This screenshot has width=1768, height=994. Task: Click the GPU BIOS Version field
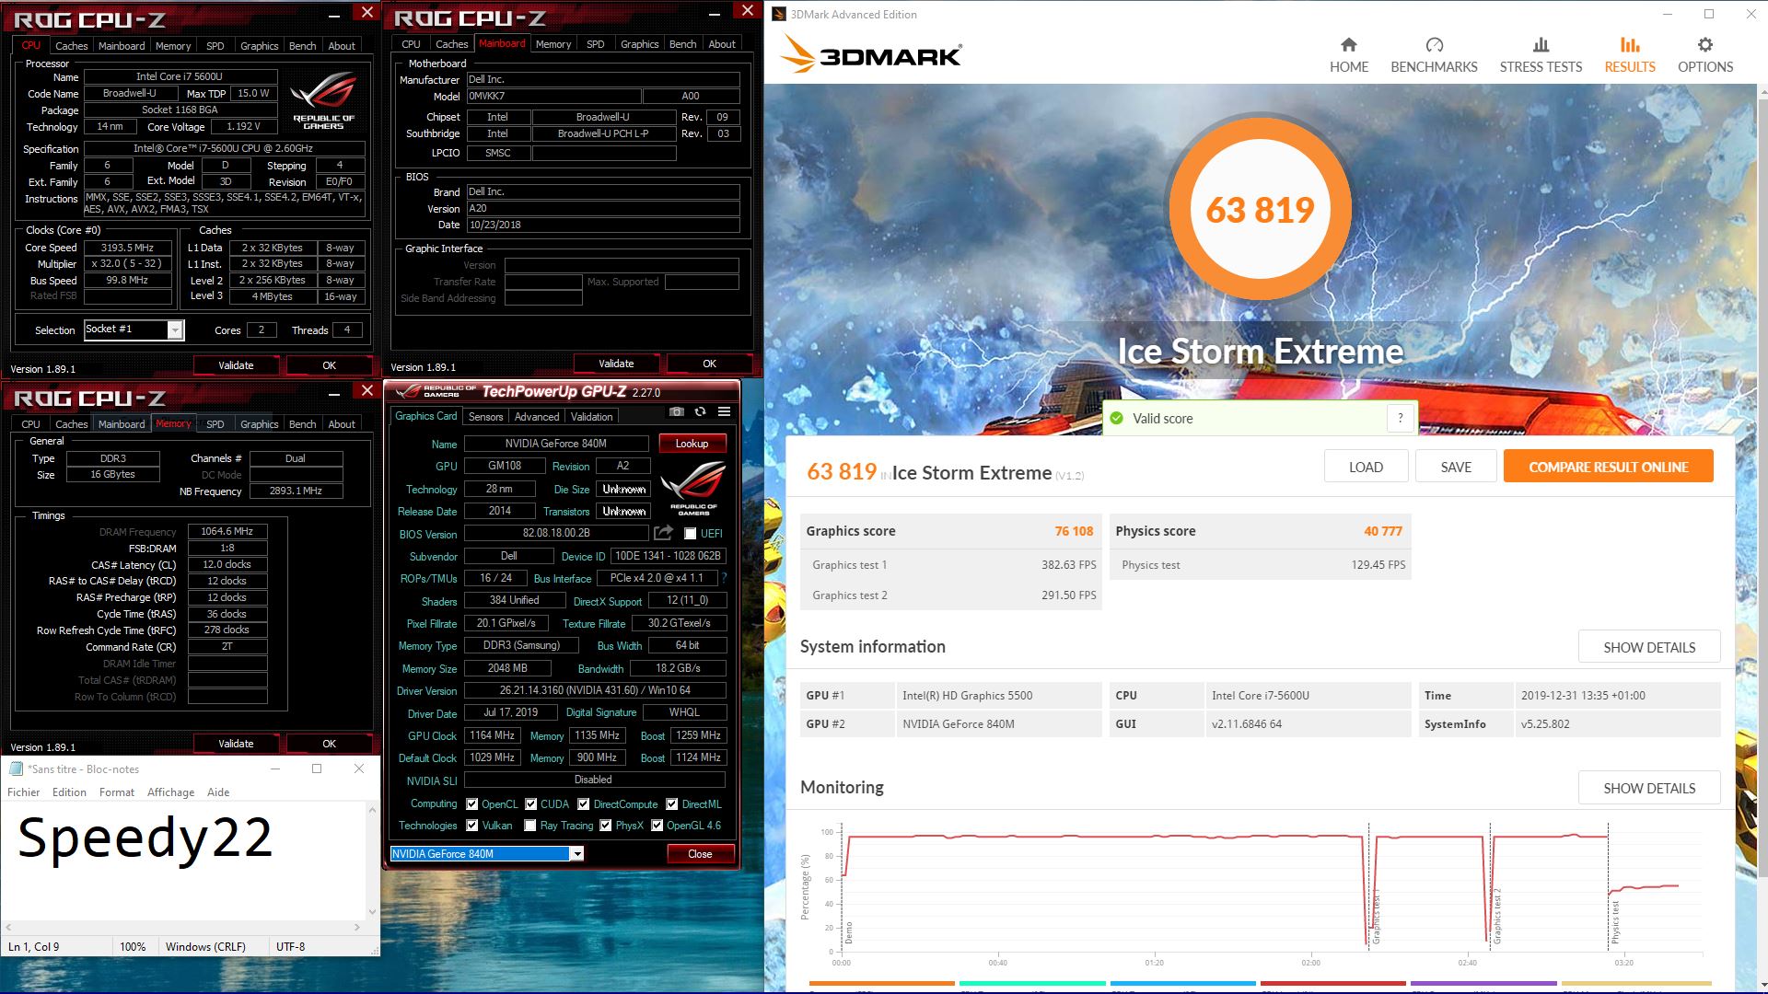pos(556,534)
